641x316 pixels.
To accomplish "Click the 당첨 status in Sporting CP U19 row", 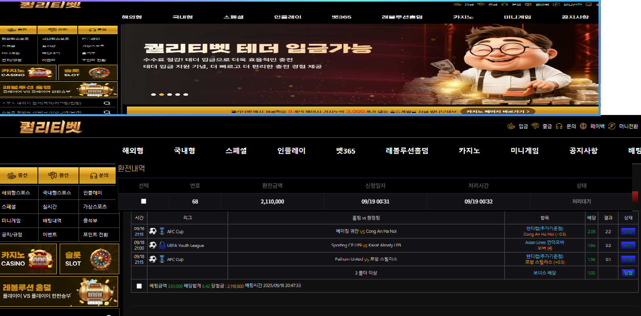I will coord(628,245).
